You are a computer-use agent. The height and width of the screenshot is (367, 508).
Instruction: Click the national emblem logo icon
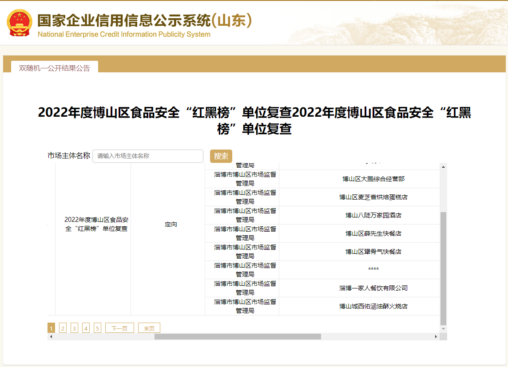[x=20, y=23]
